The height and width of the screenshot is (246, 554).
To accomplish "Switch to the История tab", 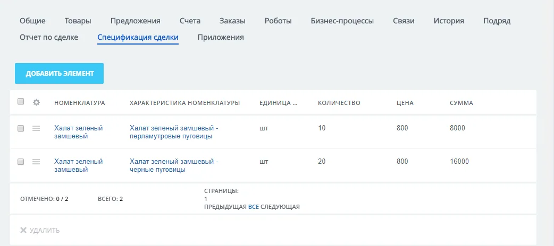I will pos(449,21).
